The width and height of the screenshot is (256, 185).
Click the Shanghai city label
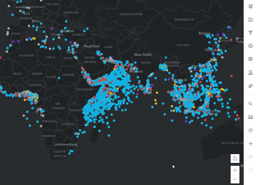click(212, 50)
